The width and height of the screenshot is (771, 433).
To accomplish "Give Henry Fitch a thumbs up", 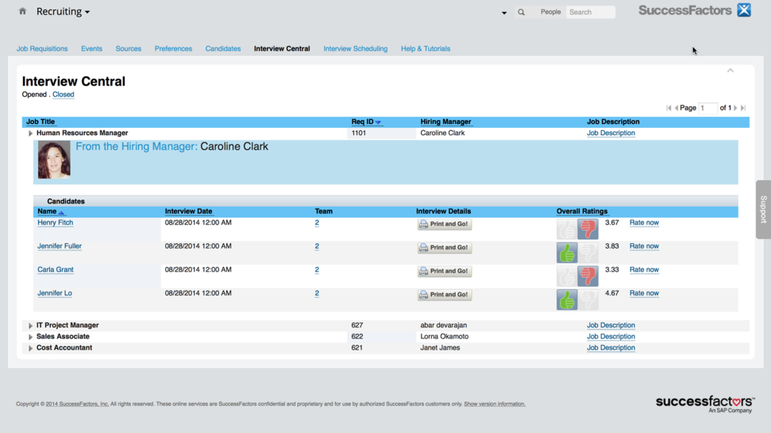I will 567,230.
